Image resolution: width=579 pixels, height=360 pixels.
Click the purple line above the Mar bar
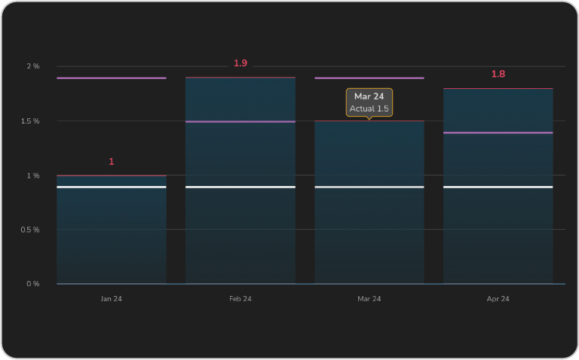click(x=369, y=78)
